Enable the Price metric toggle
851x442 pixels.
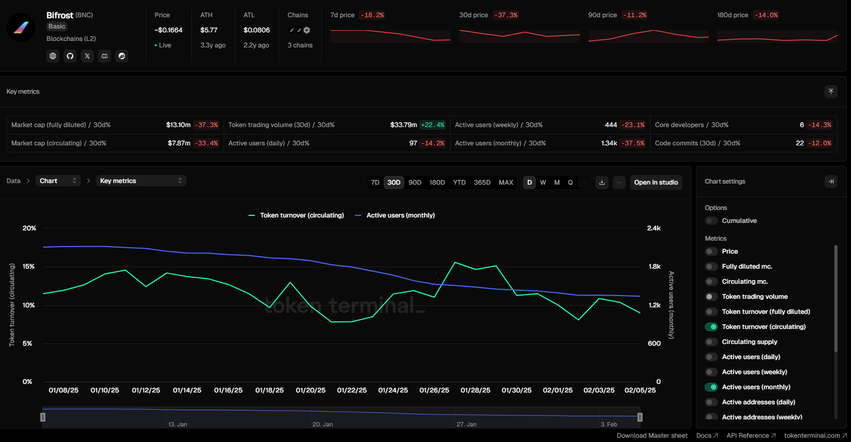pos(711,251)
